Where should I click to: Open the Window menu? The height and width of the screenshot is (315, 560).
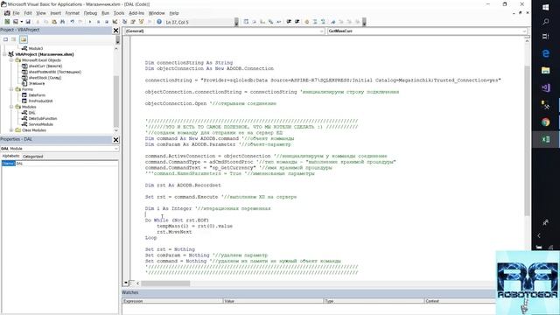157,13
